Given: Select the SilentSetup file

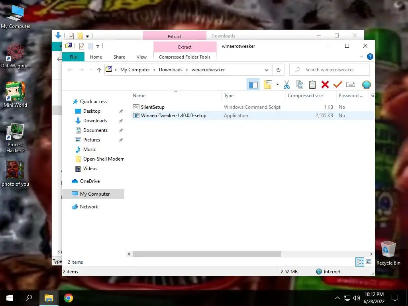Looking at the screenshot, I should (153, 107).
